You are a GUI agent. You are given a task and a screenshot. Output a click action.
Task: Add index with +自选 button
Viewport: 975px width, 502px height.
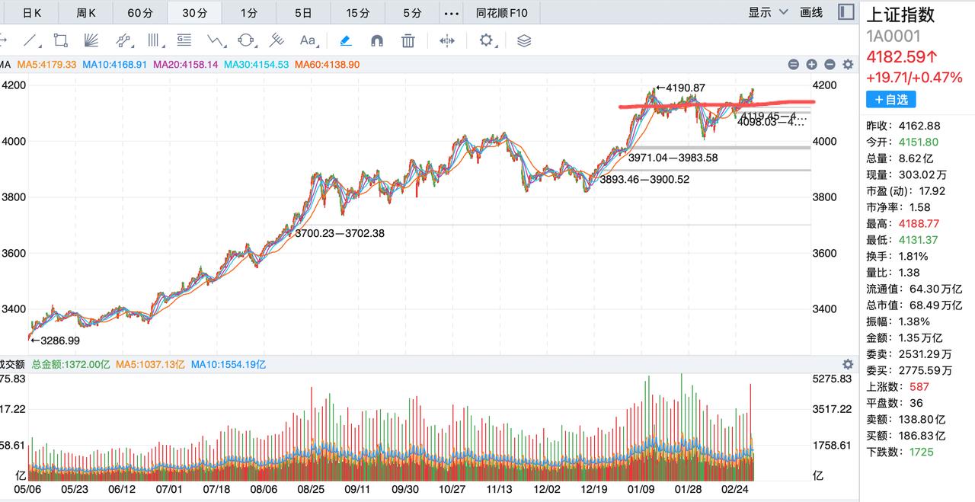coord(890,99)
